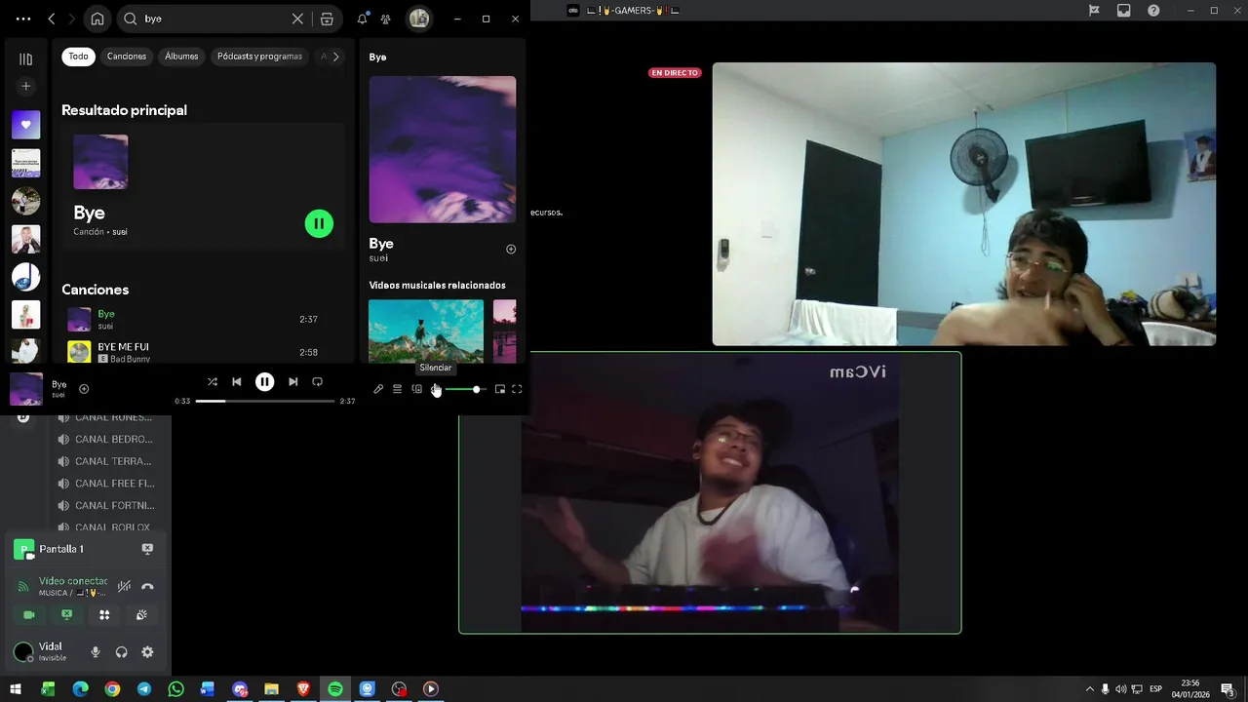Stop streaming Pantalla 1
The width and height of the screenshot is (1248, 702).
pyautogui.click(x=147, y=549)
